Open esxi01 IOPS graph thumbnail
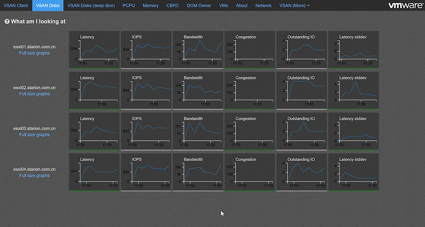Screen dimensions: 425x227 point(146,50)
